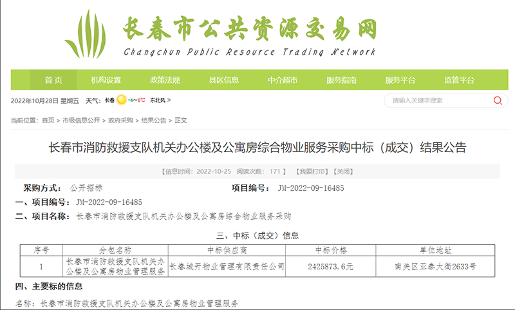Viewport: 515px width, 310px height.
Task: Click the 关闭 close page link
Action: coord(344,172)
